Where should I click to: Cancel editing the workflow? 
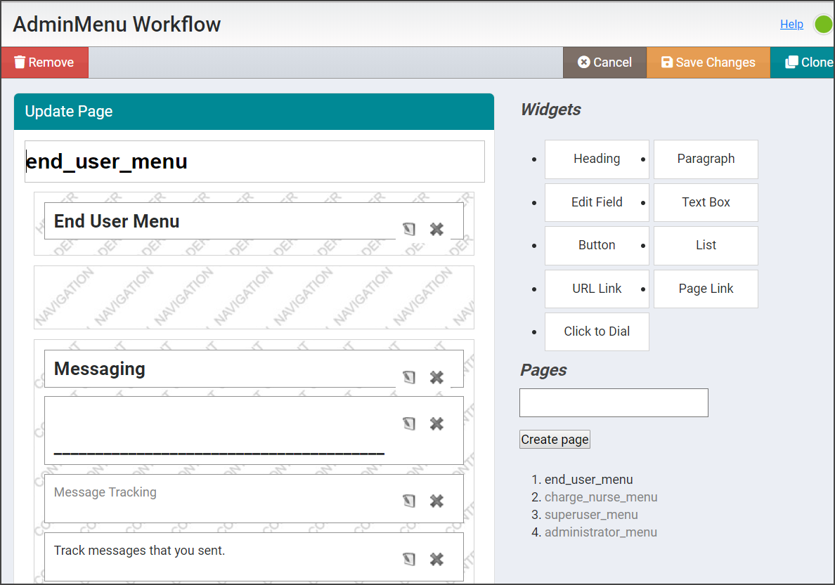(x=604, y=62)
